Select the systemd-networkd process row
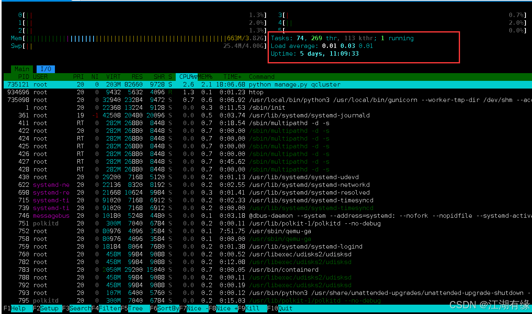Image resolution: width=532 pixels, height=314 pixels. coord(268,185)
